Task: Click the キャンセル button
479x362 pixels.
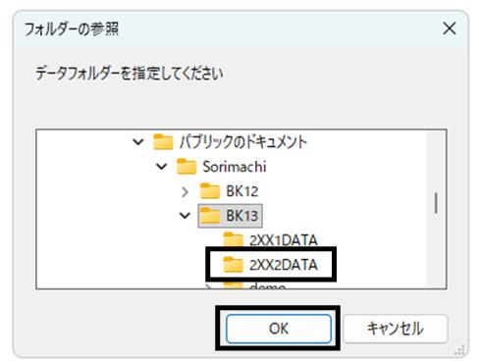Action: (396, 329)
